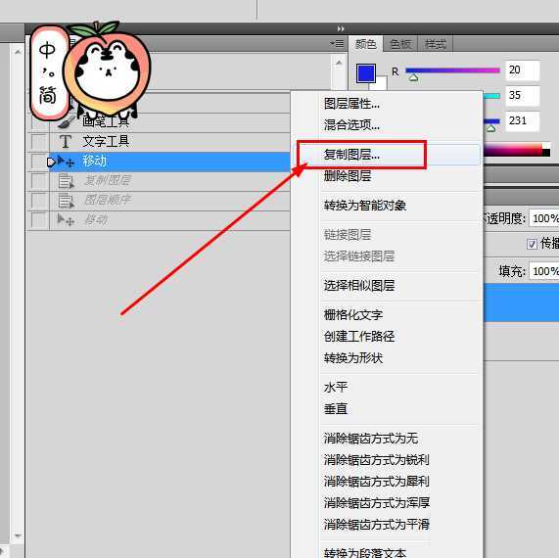Open the Actions panel flyout menu icon
This screenshot has width=559, height=558.
(x=337, y=43)
